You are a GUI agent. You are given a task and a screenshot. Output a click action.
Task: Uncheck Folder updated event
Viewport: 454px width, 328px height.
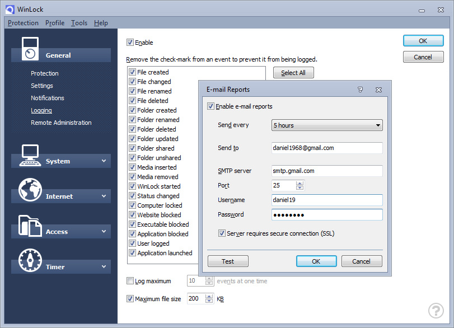pos(132,139)
